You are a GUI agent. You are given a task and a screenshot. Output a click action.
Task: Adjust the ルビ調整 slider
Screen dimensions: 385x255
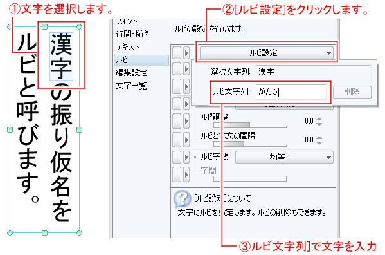point(250,125)
